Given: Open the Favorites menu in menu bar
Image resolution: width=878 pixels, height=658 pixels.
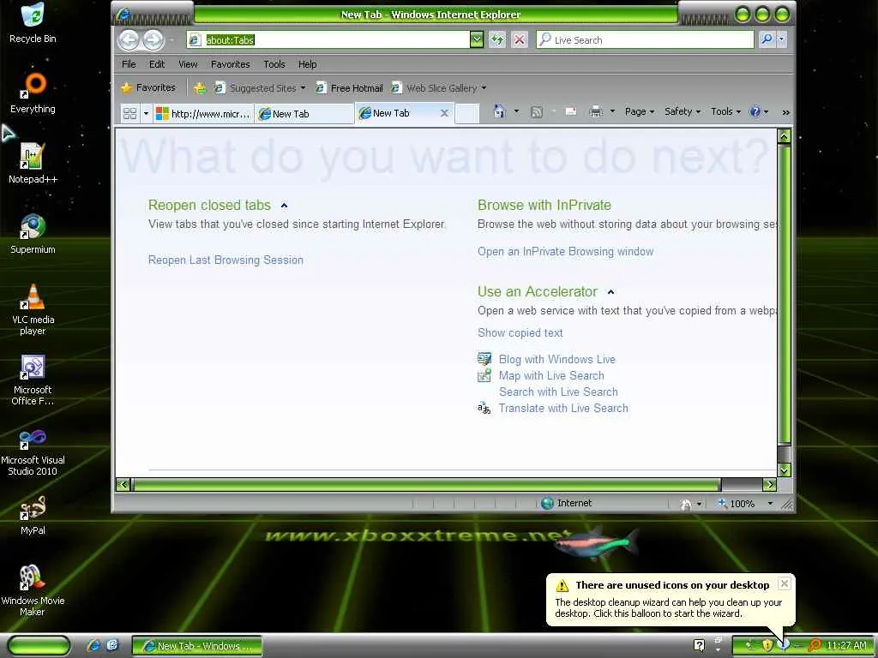Looking at the screenshot, I should coord(230,64).
